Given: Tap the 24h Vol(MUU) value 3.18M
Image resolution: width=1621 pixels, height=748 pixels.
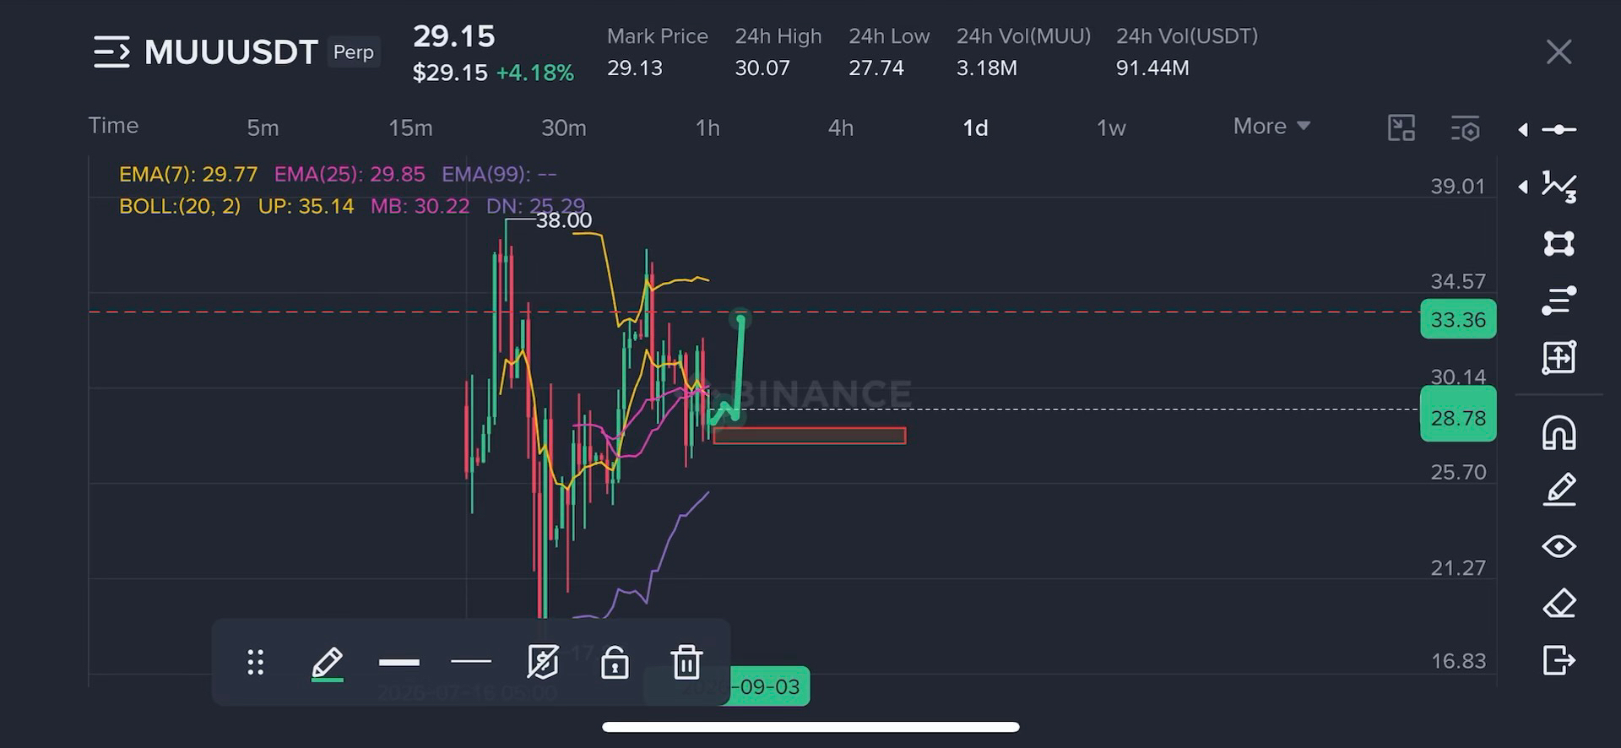Looking at the screenshot, I should point(986,68).
